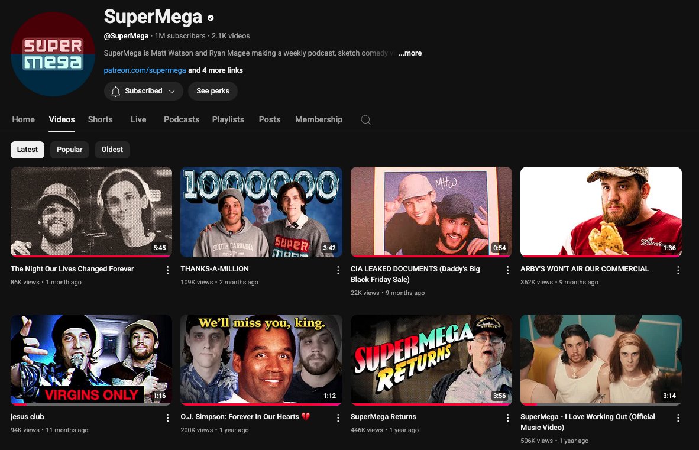Click the SuperMega channel name heading
The width and height of the screenshot is (699, 450).
tap(153, 17)
